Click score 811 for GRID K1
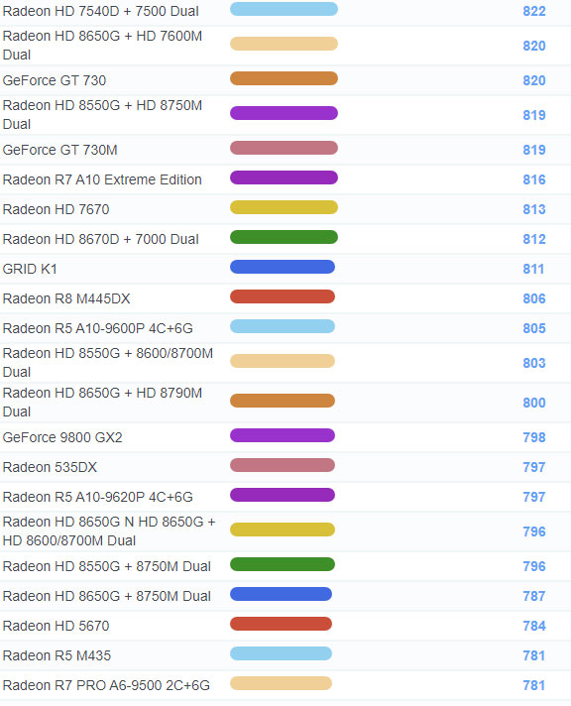Image resolution: width=571 pixels, height=706 pixels. [x=533, y=269]
